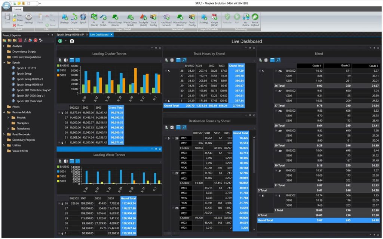Click Grand Total header in Truck Hours table
383x239 pixels.
[x=236, y=66]
